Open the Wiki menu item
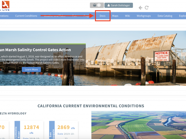 pyautogui.click(x=127, y=16)
